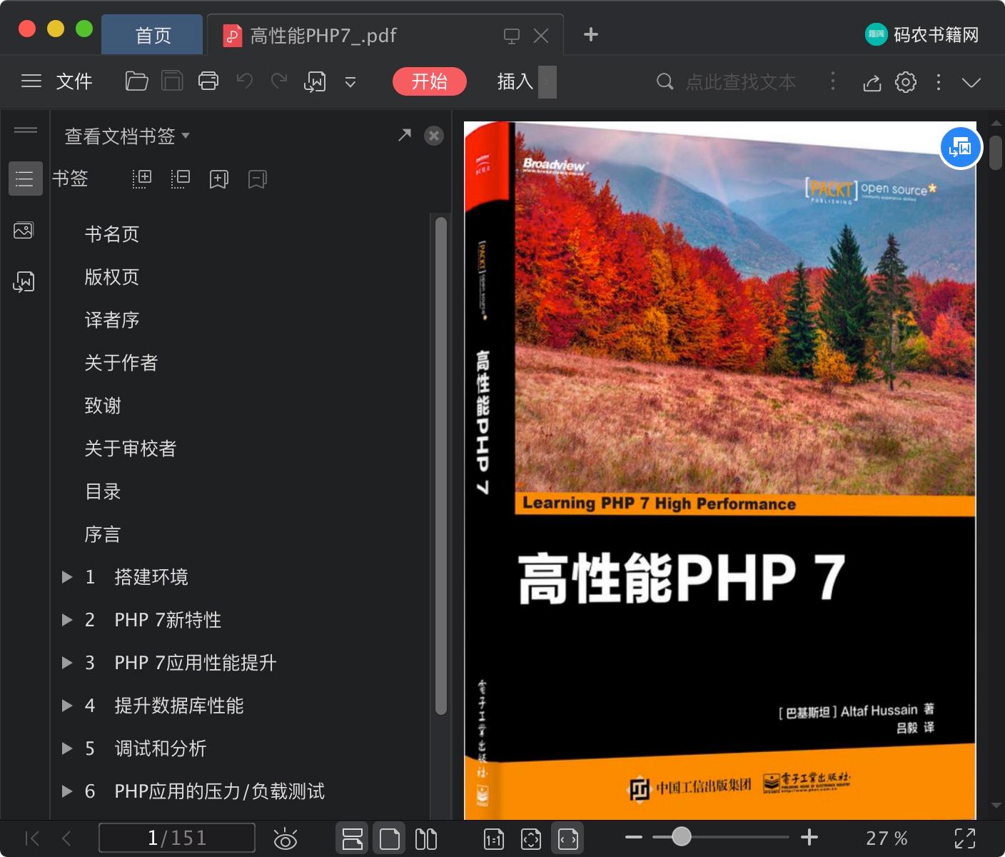Go to bookmark 关于作者
1005x857 pixels.
click(x=121, y=363)
